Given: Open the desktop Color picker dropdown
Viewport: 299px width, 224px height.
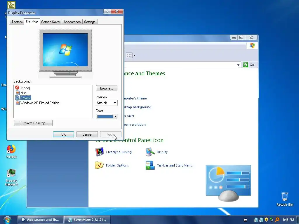Looking at the screenshot, I should click(x=107, y=117).
